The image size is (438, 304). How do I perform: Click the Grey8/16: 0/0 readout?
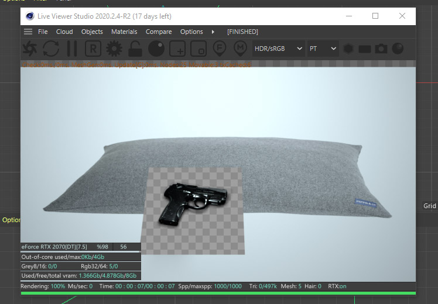tap(39, 266)
